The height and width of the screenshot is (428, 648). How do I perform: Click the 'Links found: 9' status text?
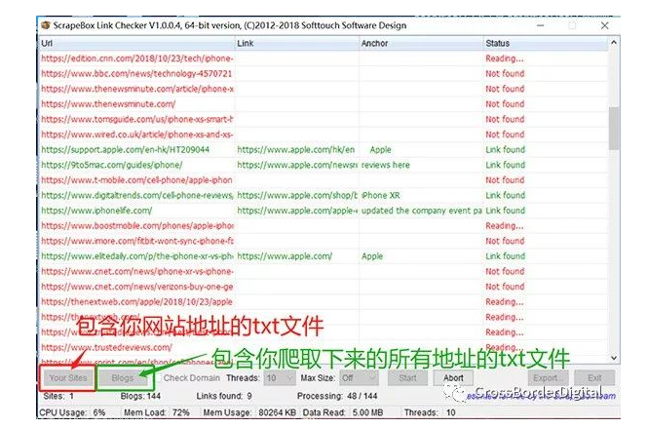point(224,396)
